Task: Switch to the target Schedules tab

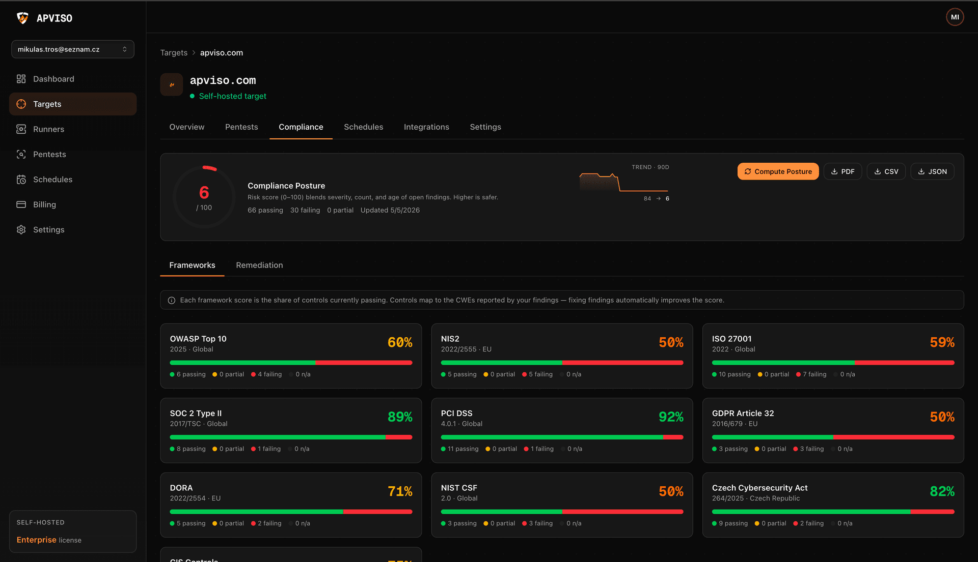Action: coord(364,127)
